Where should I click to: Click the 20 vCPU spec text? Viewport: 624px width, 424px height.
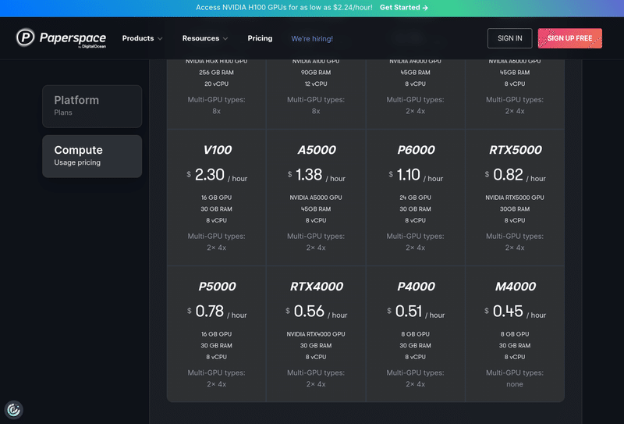216,84
